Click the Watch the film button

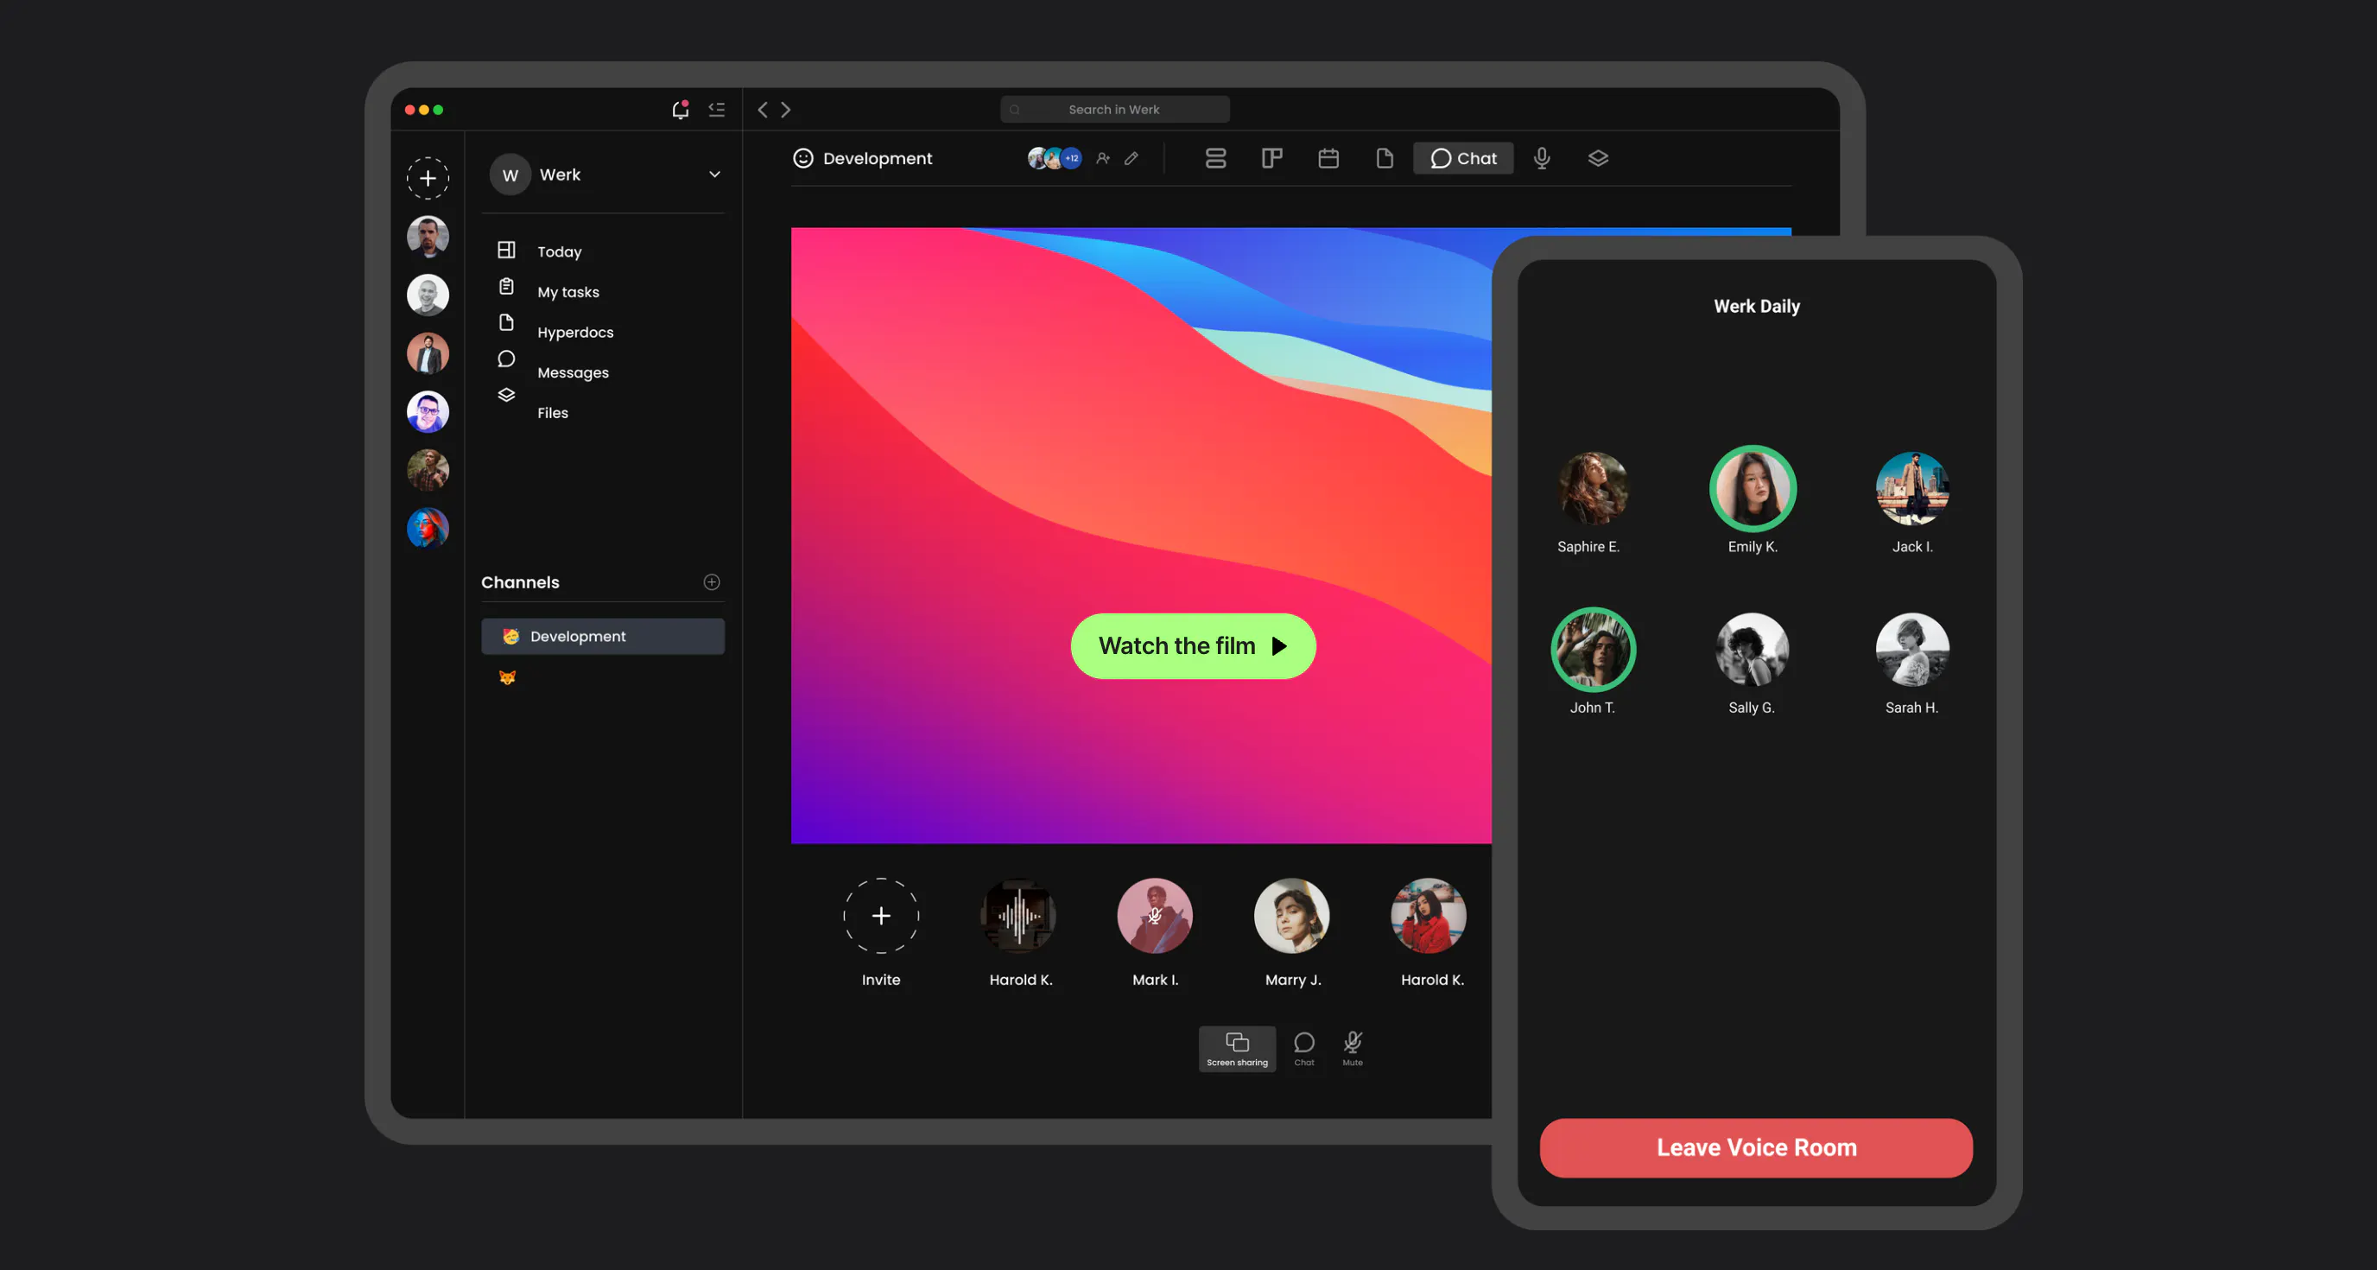tap(1192, 646)
